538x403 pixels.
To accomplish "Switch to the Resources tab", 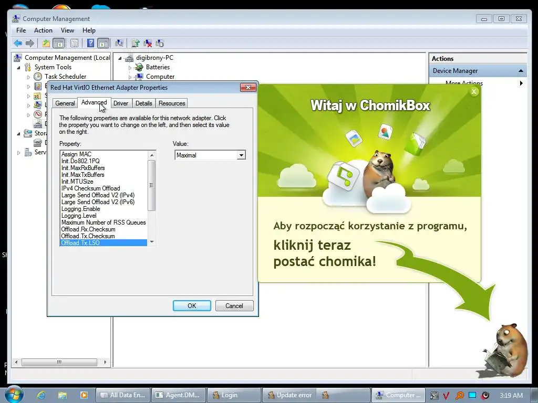I will click(172, 103).
